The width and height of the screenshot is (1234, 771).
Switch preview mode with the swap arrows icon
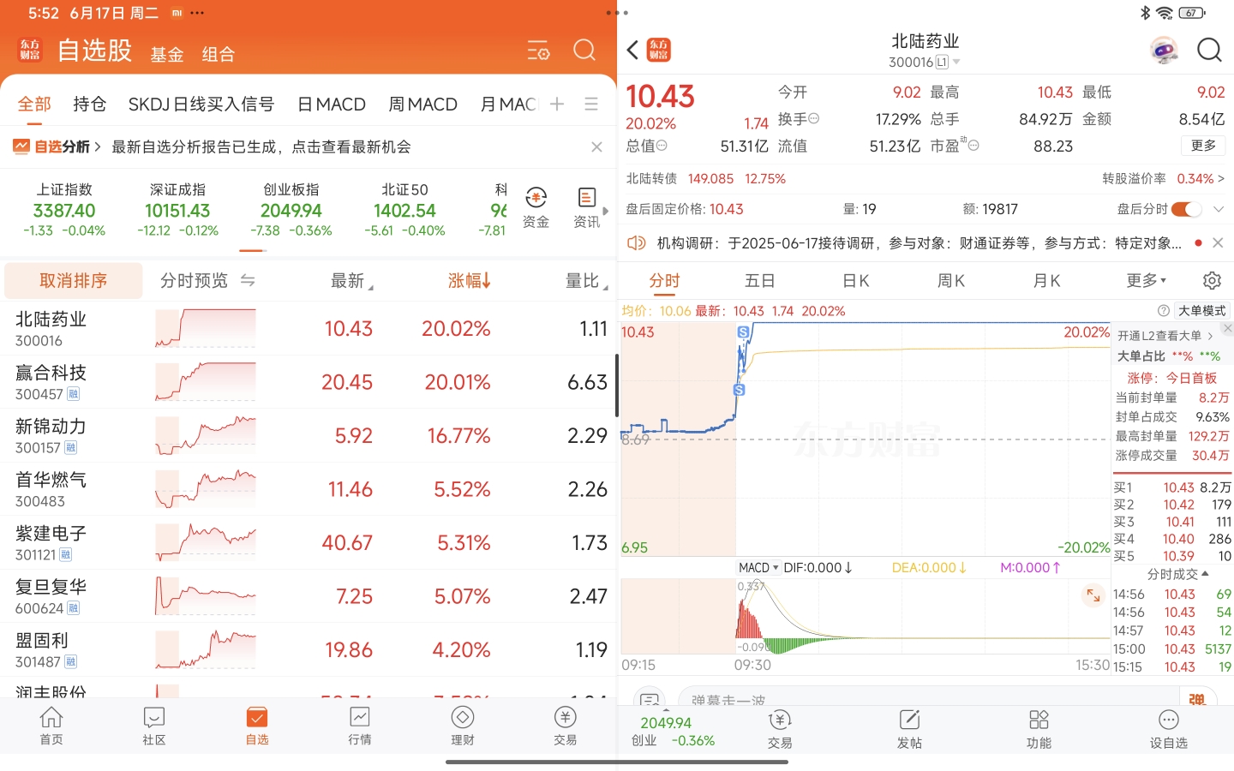point(248,280)
